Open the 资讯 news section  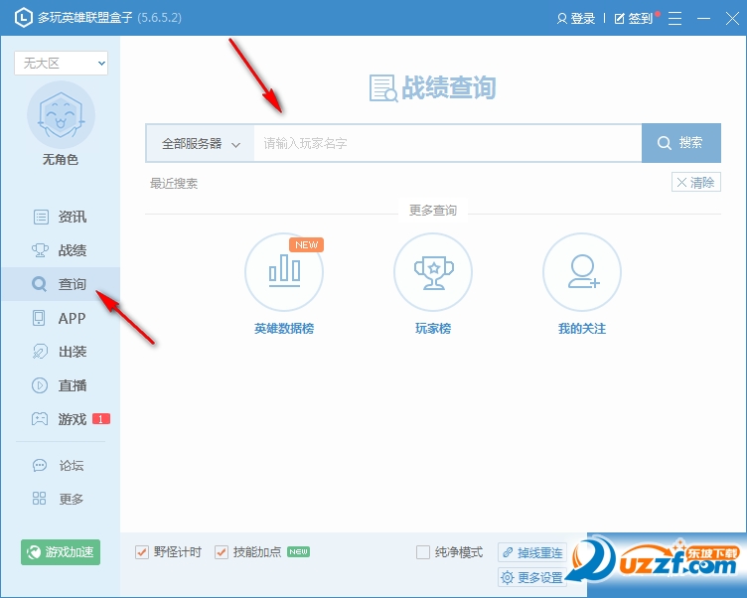pos(60,217)
